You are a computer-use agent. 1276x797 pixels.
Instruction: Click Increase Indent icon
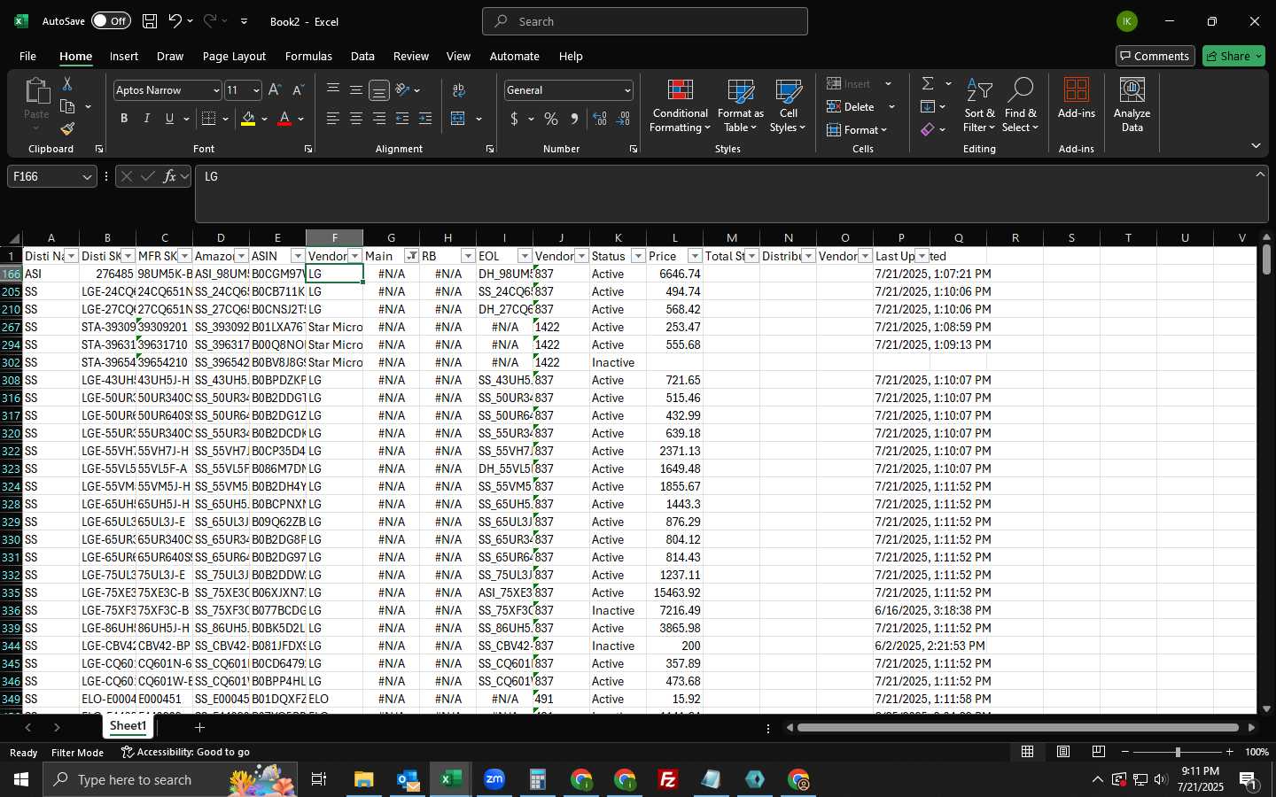click(x=425, y=119)
